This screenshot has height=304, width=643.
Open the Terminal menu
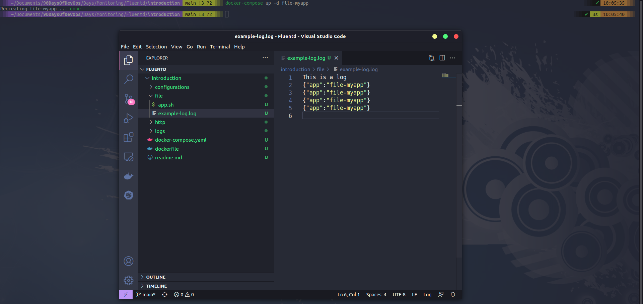coord(220,47)
